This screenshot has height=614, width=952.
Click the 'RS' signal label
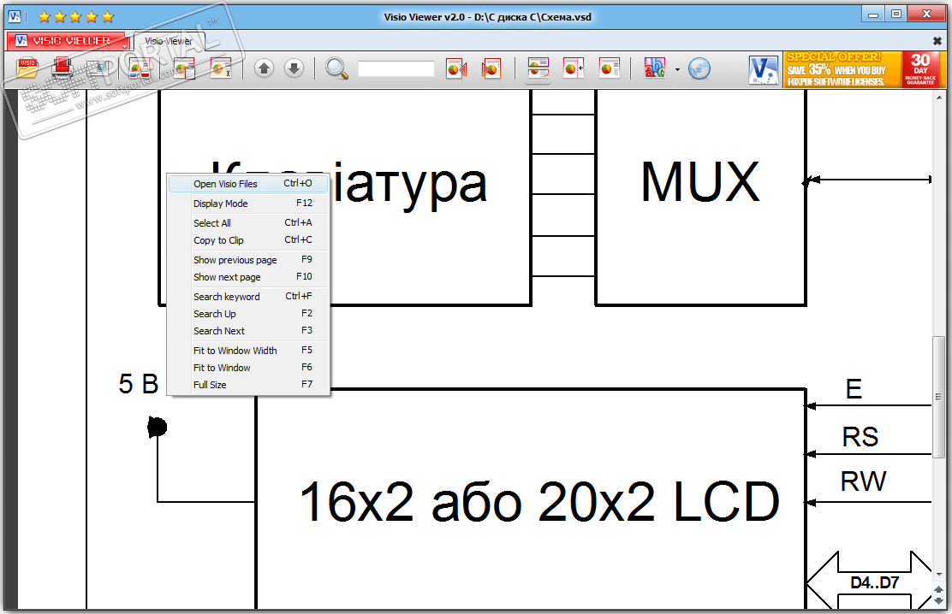pyautogui.click(x=860, y=437)
